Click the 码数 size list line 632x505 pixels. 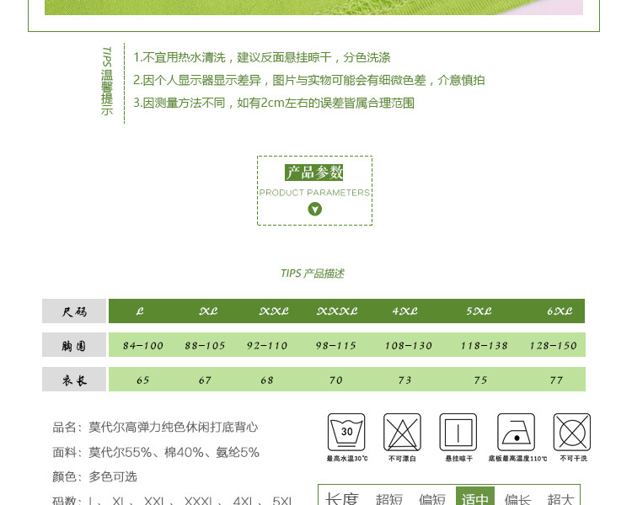pyautogui.click(x=173, y=500)
